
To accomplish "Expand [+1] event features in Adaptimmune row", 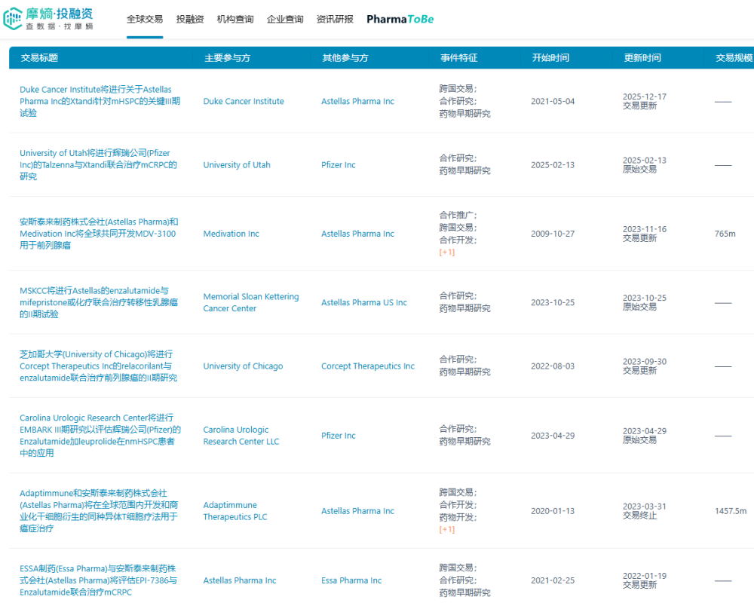I will 446,529.
